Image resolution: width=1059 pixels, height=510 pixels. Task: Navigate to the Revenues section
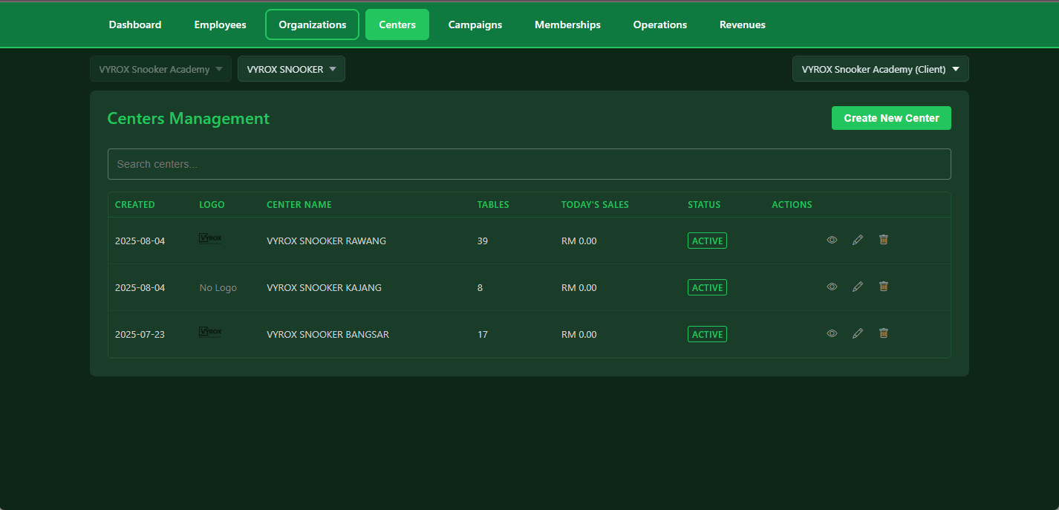tap(742, 24)
